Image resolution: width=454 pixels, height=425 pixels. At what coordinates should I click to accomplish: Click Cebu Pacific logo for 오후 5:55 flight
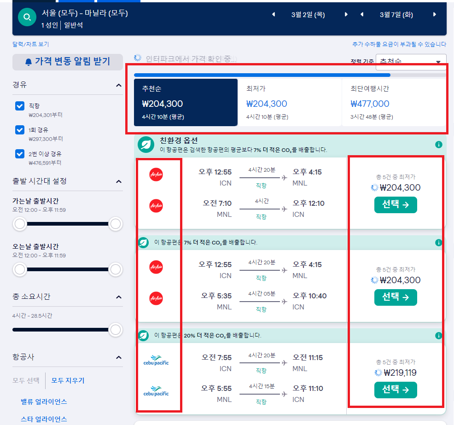point(156,391)
